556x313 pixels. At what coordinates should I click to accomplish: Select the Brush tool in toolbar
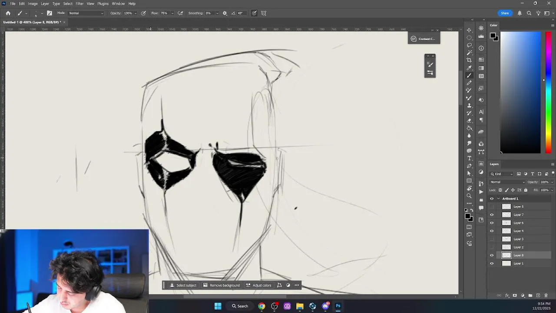click(x=469, y=76)
